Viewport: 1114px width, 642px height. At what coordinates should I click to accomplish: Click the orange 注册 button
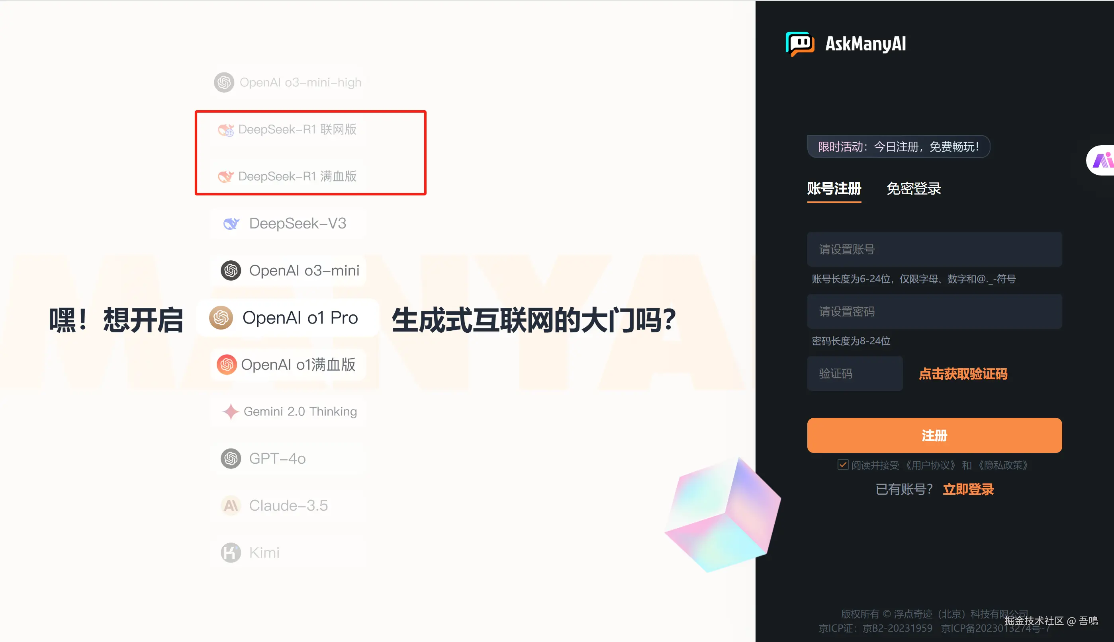[934, 435]
